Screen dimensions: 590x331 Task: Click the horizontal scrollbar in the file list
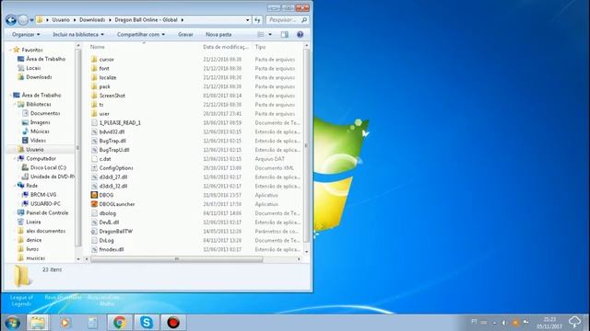(x=177, y=259)
